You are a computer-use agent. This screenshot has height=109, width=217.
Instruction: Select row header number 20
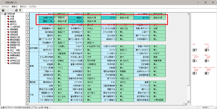coord(28,82)
